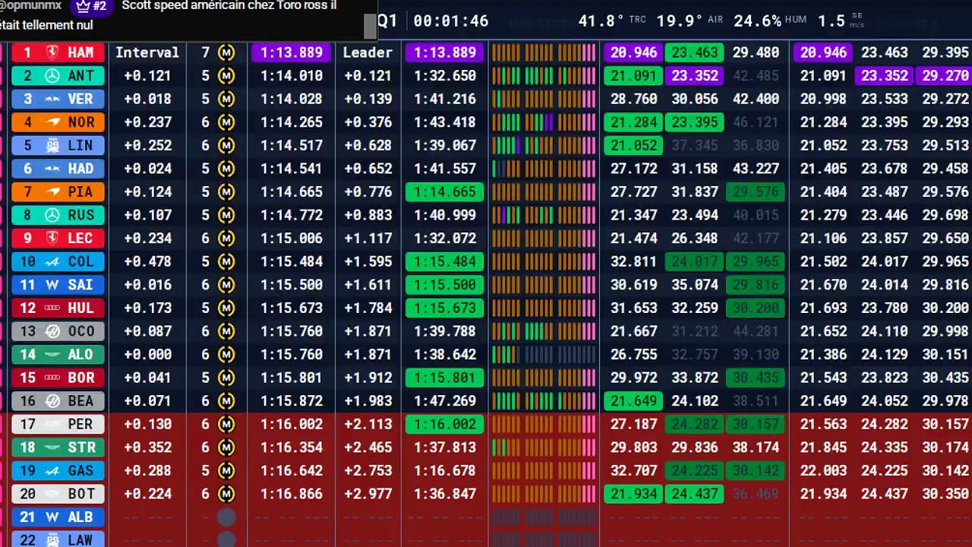Click the medium tyre icon in LEC's row
972x547 pixels.
(226, 238)
